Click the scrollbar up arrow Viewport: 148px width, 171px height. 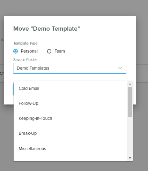[130, 84]
